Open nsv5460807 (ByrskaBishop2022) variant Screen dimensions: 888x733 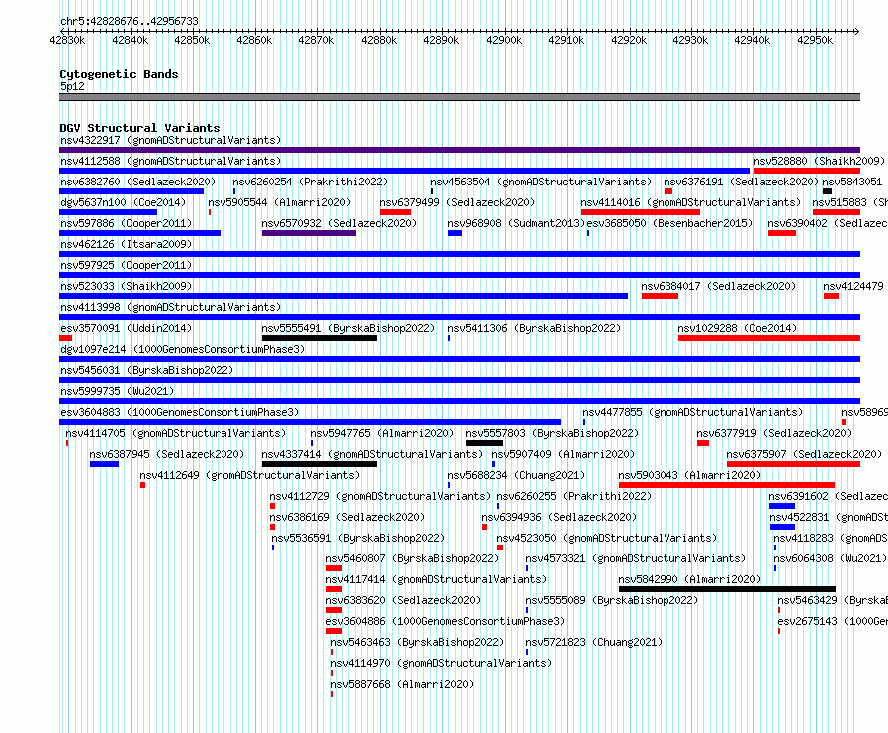point(412,558)
